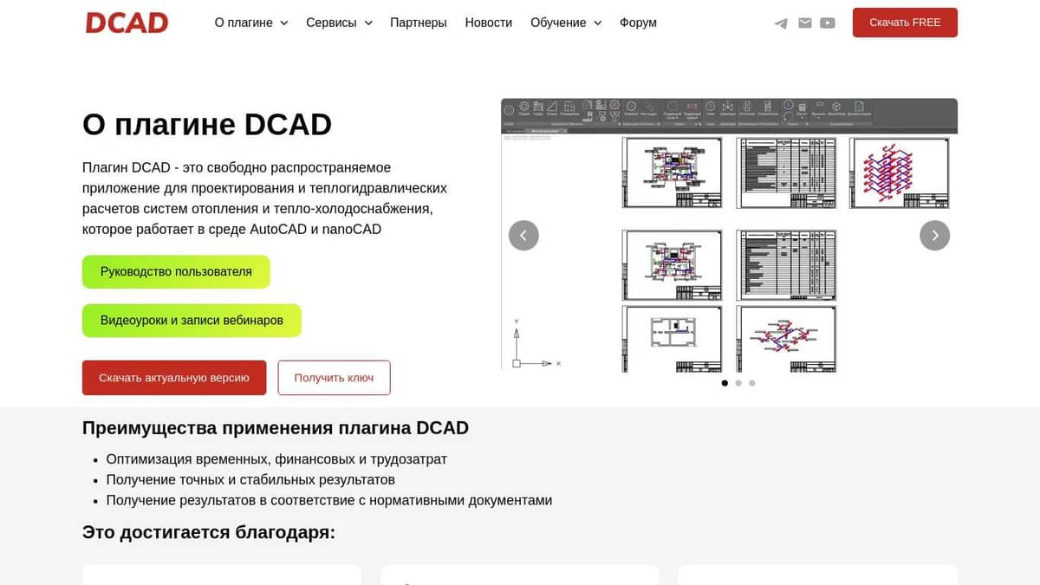This screenshot has height=585, width=1040.
Task: Open the Партнеры menu item
Action: click(x=419, y=23)
